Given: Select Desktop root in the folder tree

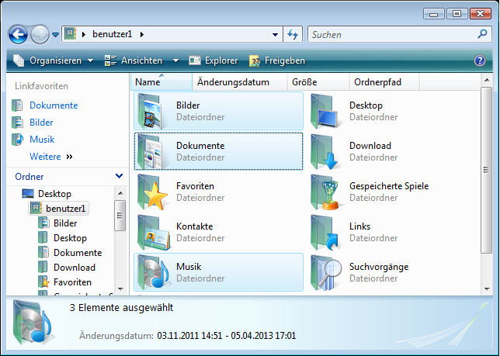Looking at the screenshot, I should pos(54,194).
